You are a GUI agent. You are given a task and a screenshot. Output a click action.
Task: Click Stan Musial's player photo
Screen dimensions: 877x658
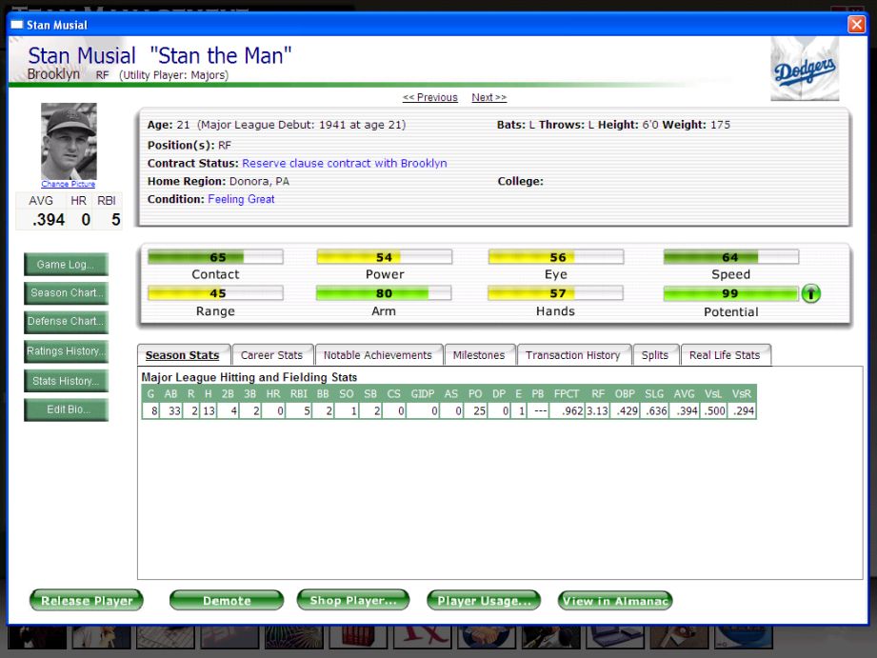pos(69,141)
